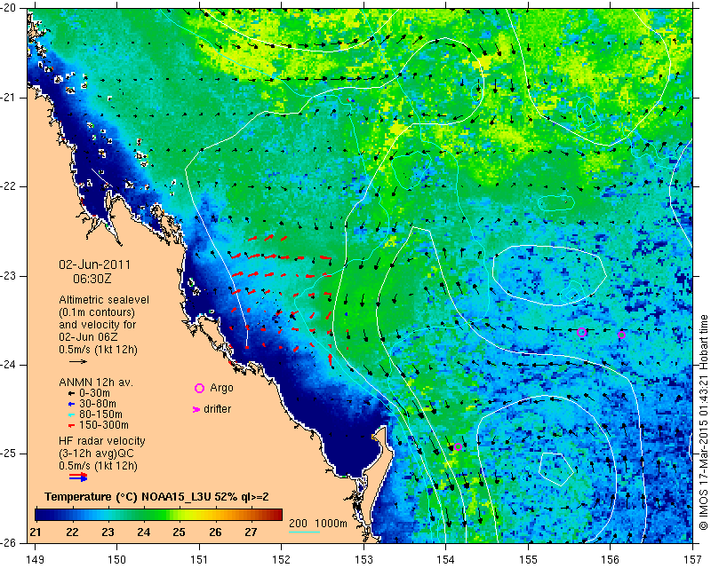Click the color bar tick label 27
The height and width of the screenshot is (568, 711).
coord(251,532)
